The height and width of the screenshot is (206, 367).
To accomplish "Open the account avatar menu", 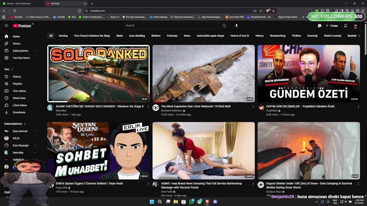I will point(356,25).
